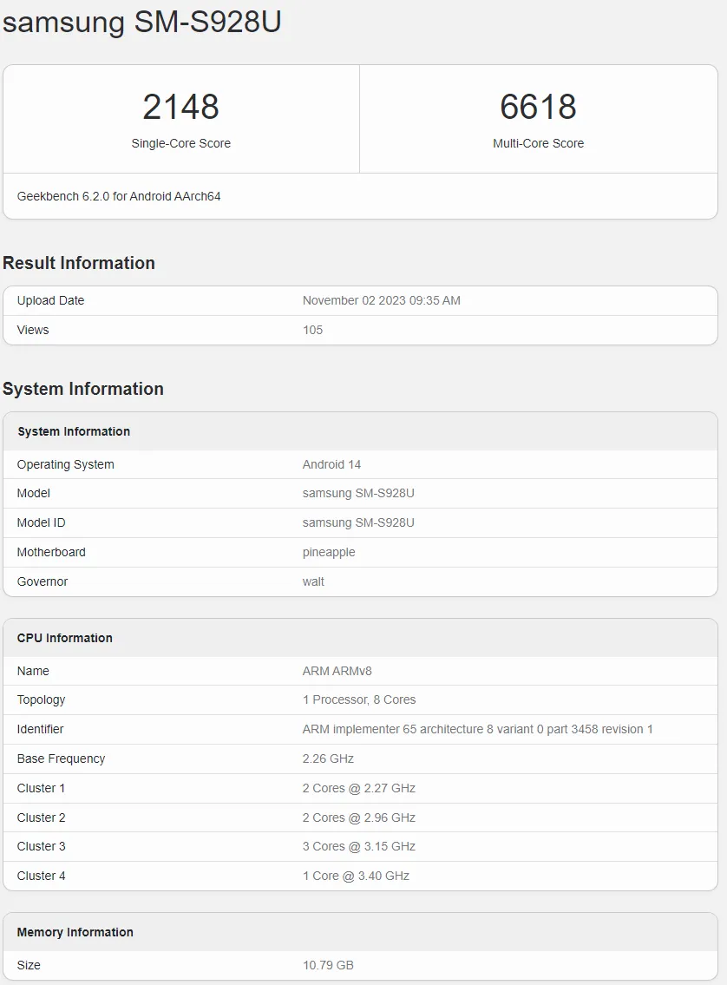Click the multi-core score 6618
The height and width of the screenshot is (985, 727).
(538, 107)
